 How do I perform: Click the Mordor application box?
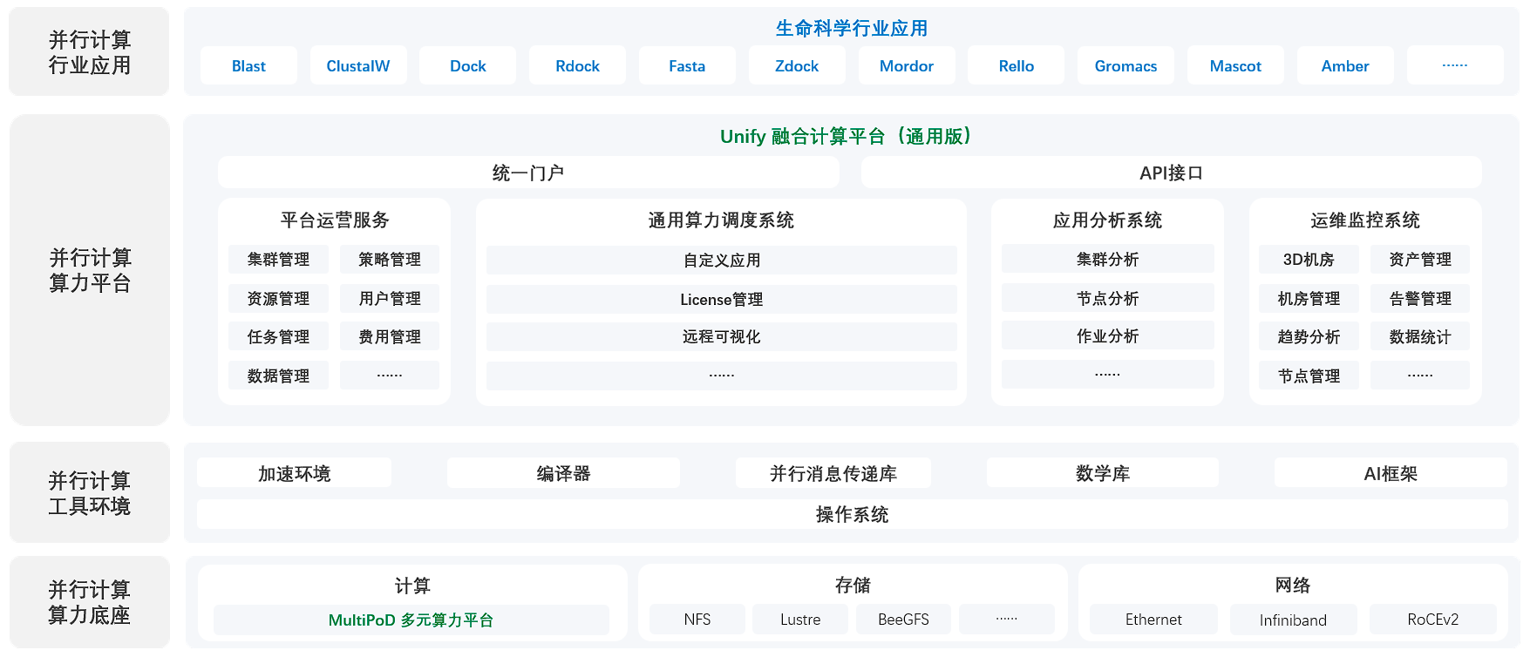[x=907, y=65]
